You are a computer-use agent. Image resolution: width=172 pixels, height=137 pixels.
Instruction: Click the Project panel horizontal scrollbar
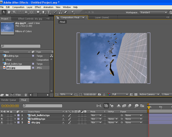click(x=39, y=95)
